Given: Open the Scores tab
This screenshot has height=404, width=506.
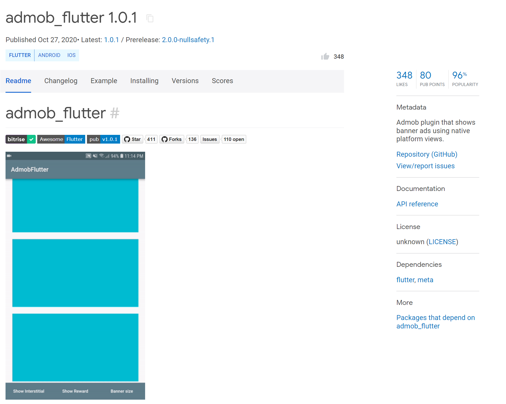Looking at the screenshot, I should pyautogui.click(x=222, y=81).
